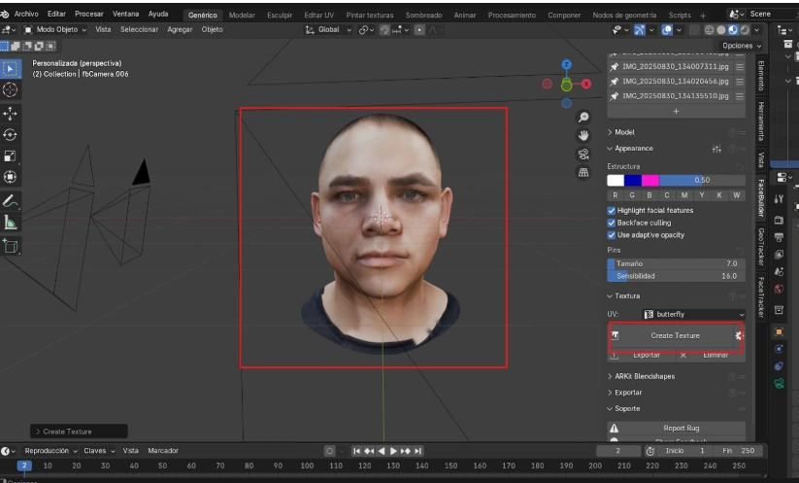Image resolution: width=799 pixels, height=483 pixels.
Task: Open the Appearance presets sliders icon
Action: pyautogui.click(x=716, y=149)
